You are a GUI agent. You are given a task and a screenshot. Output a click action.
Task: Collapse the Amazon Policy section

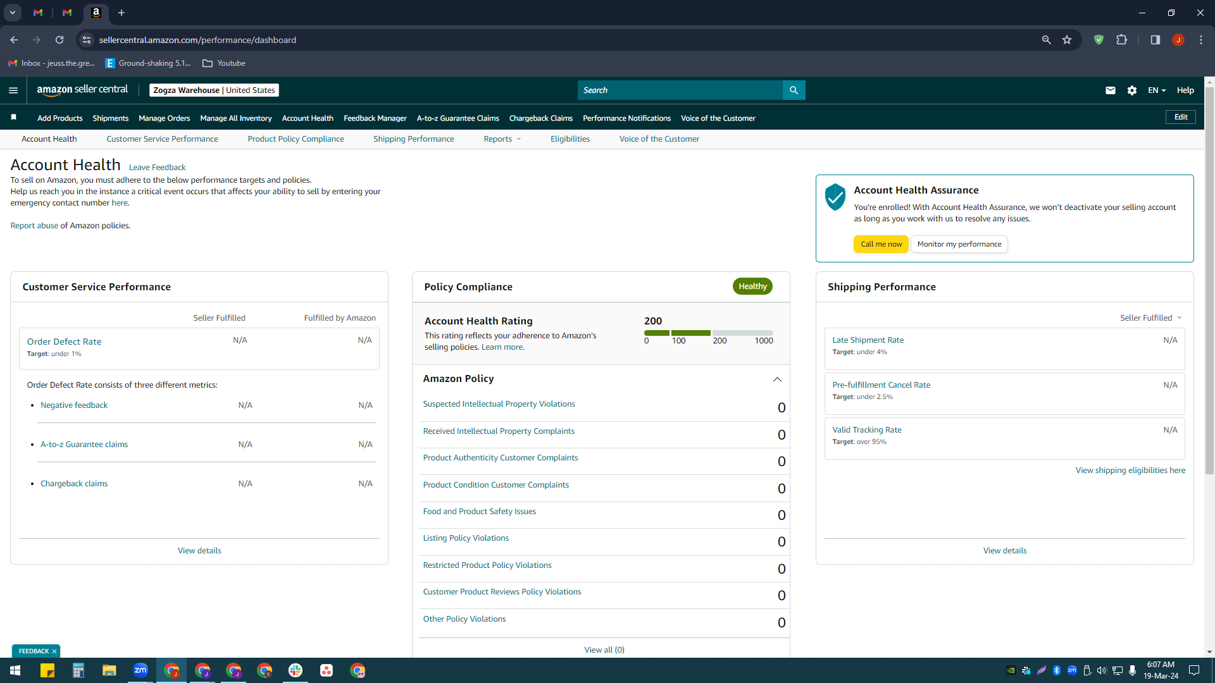(777, 379)
